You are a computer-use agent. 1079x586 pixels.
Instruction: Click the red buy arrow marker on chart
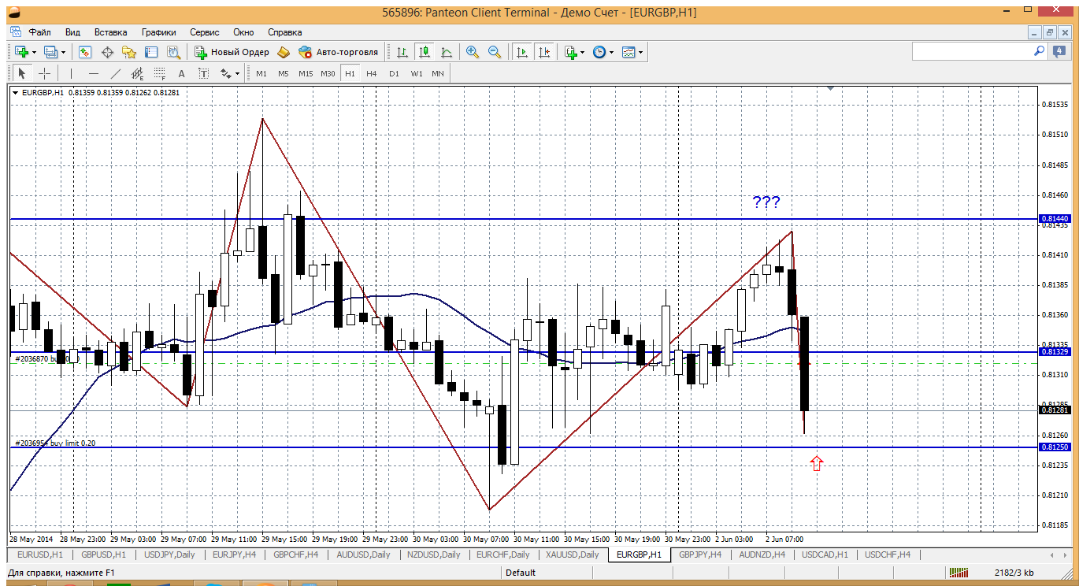pos(817,463)
